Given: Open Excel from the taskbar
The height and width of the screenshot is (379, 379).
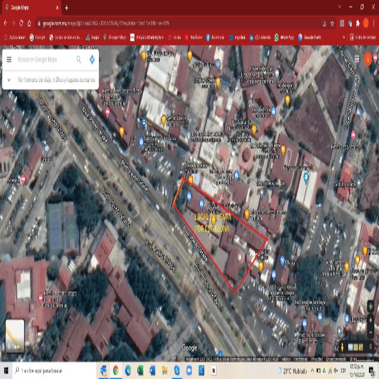Looking at the screenshot, I should (x=140, y=371).
